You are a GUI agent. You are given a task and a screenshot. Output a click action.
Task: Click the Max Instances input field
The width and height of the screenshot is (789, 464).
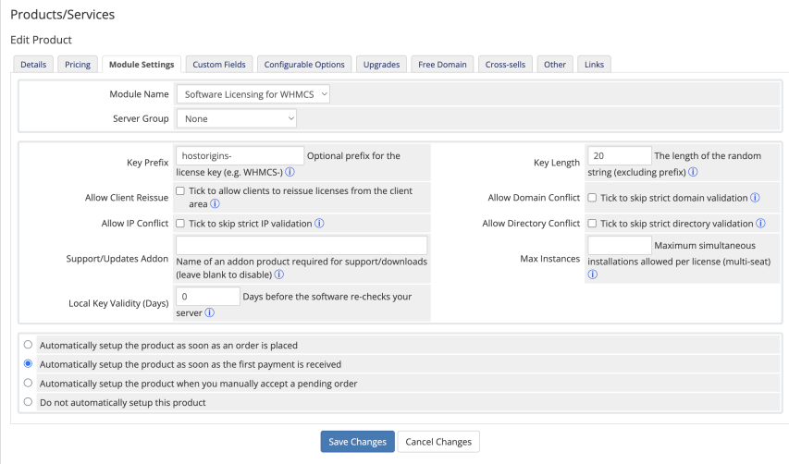click(620, 245)
